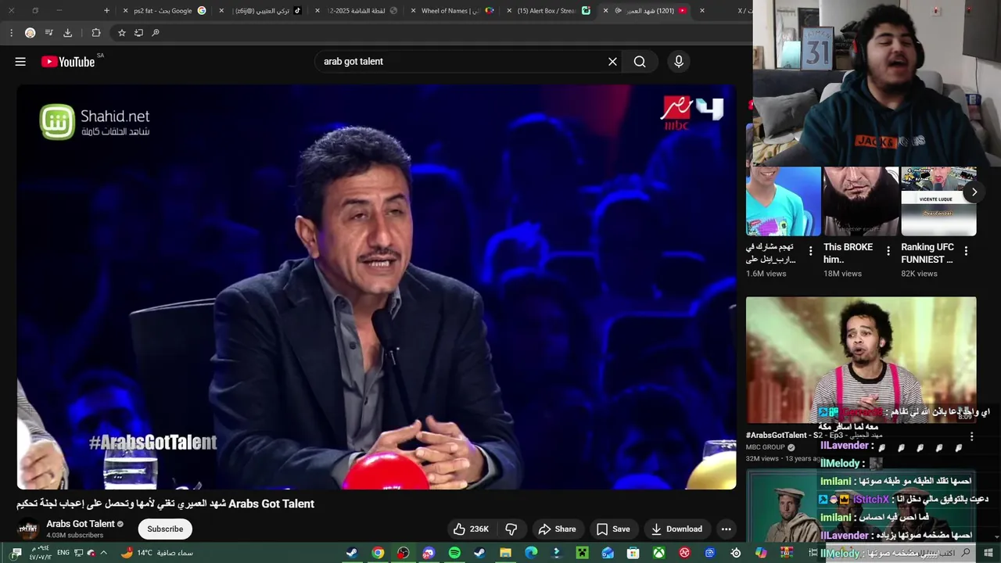Viewport: 1001px width, 563px height.
Task: Open a new browser tab
Action: point(106,11)
